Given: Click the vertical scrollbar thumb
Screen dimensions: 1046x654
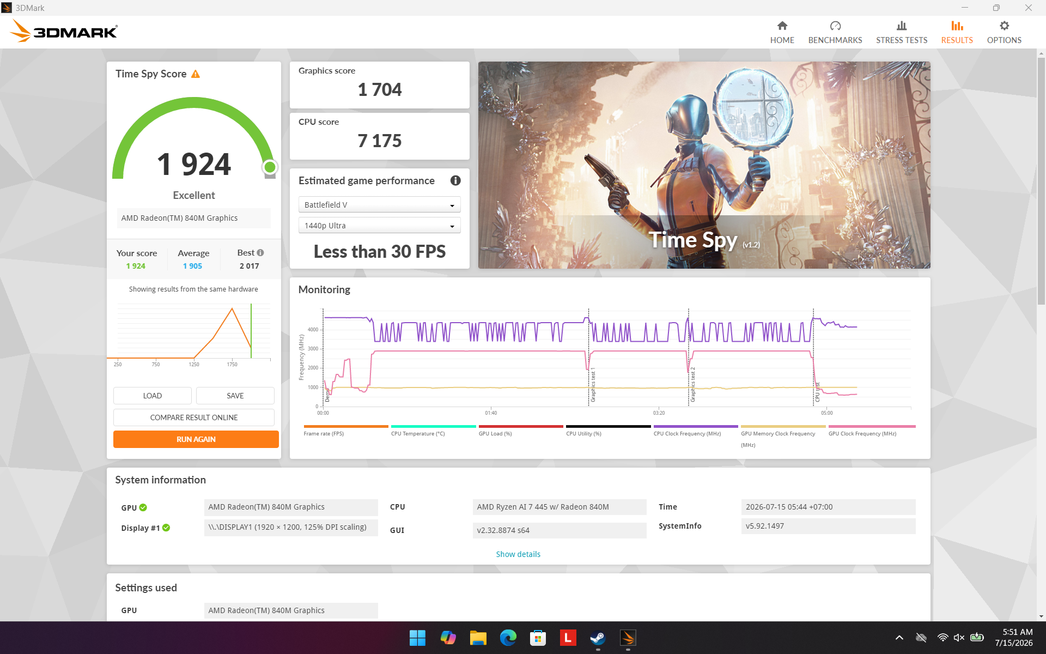Looking at the screenshot, I should pos(1041,180).
